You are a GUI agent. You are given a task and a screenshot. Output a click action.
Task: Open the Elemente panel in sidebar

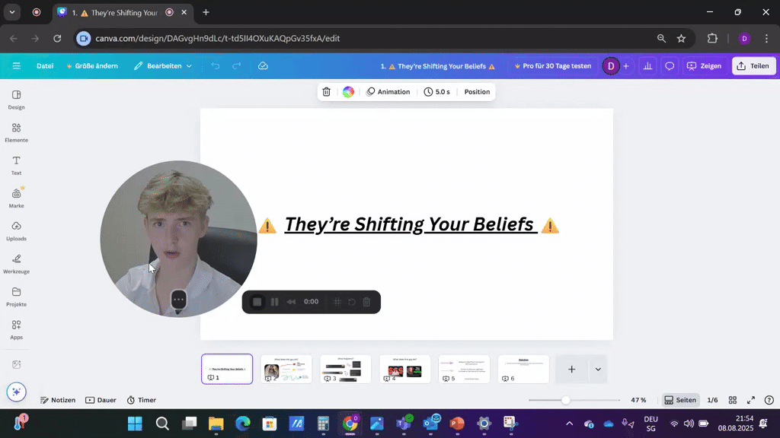point(16,132)
